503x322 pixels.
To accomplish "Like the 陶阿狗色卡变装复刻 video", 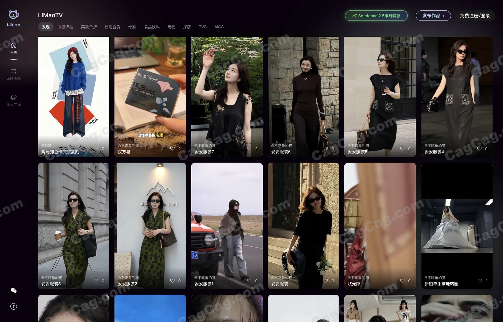I will (x=96, y=149).
